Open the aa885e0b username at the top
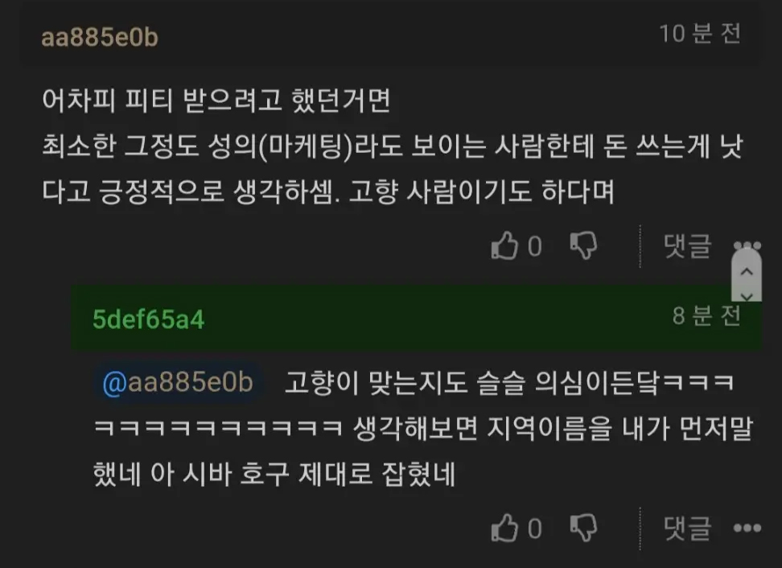 click(99, 37)
